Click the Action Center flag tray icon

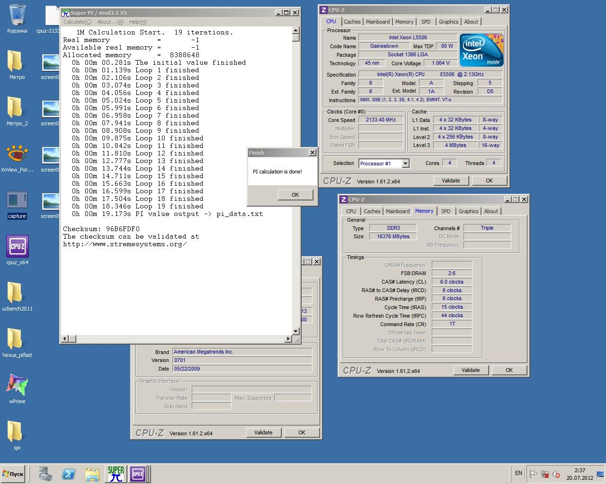(533, 474)
